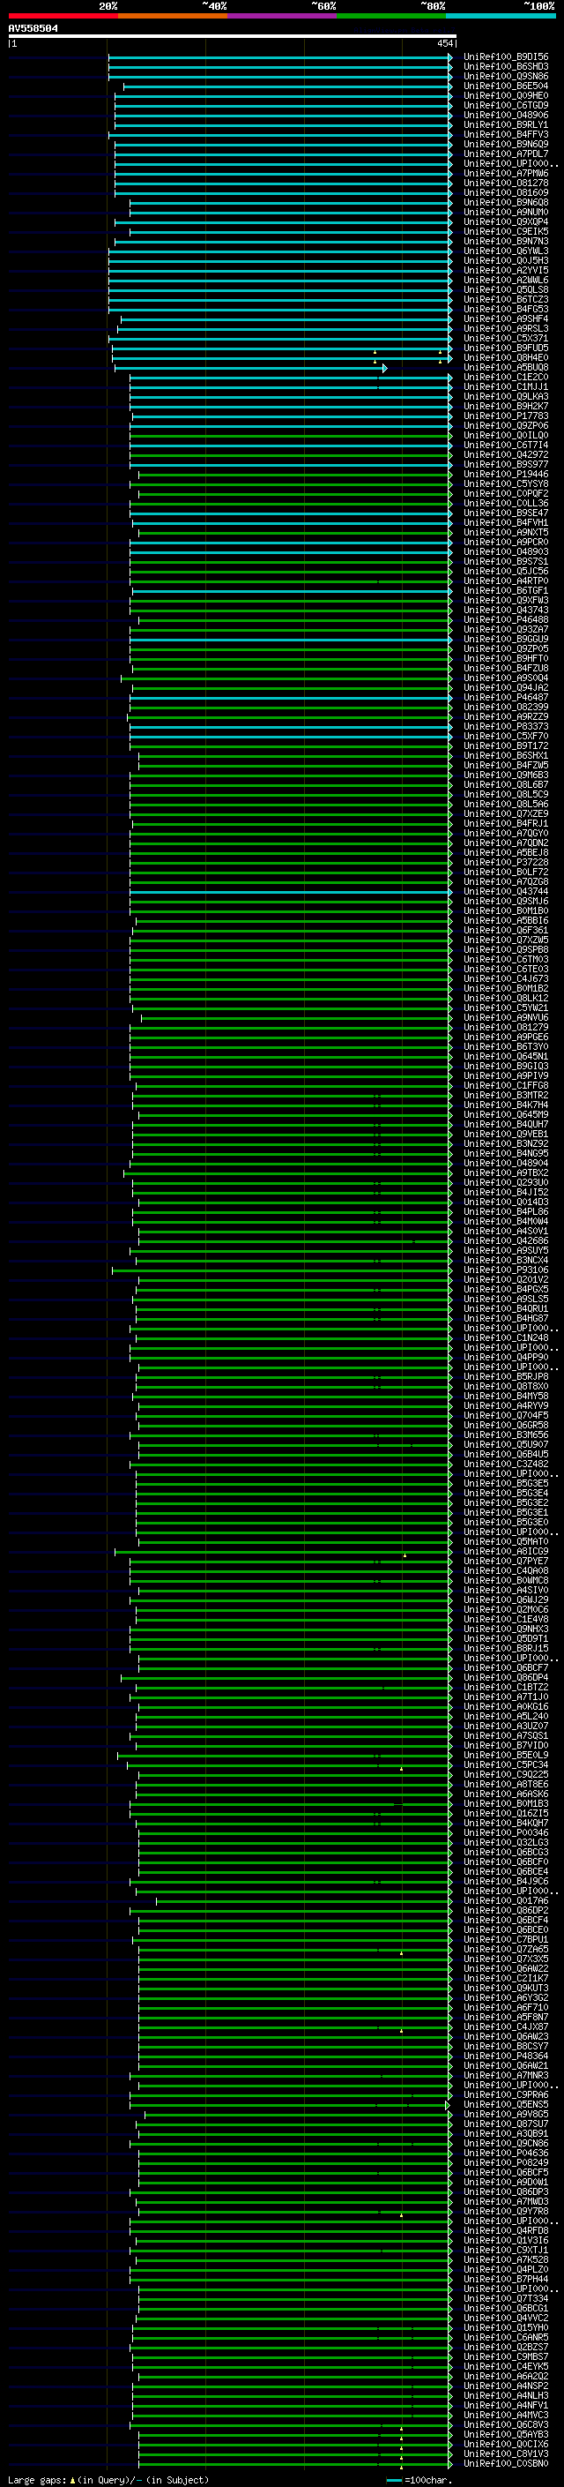Select label UniRef100_B9N6Q9
Image resolution: width=564 pixels, height=2487 pixels.
click(x=506, y=144)
